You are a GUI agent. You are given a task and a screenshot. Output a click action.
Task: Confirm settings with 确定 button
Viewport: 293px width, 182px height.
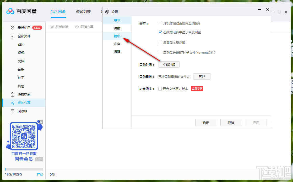coord(206,123)
